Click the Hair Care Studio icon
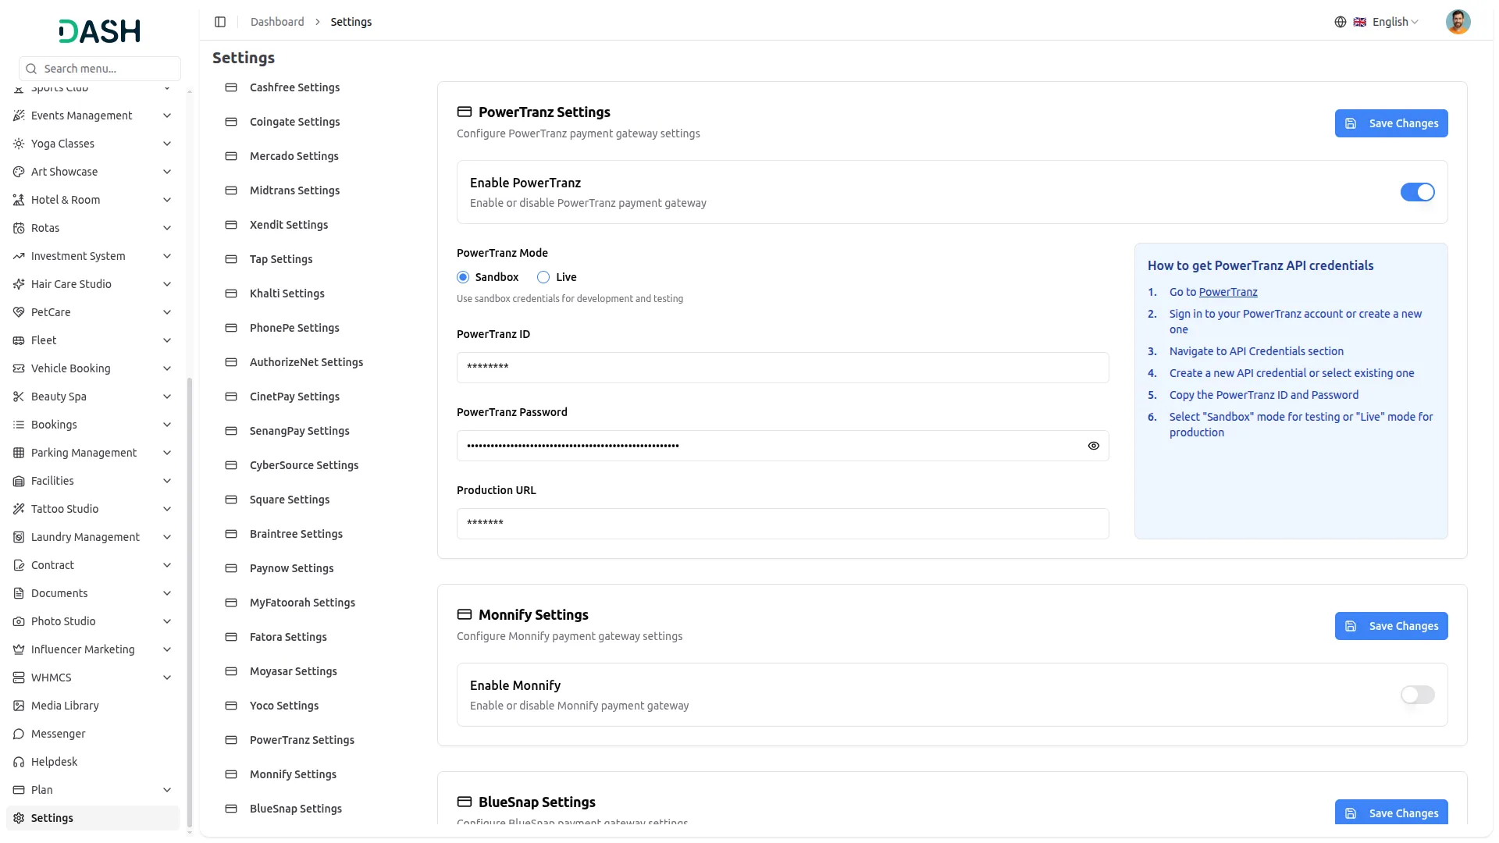1499x843 pixels. [x=19, y=284]
